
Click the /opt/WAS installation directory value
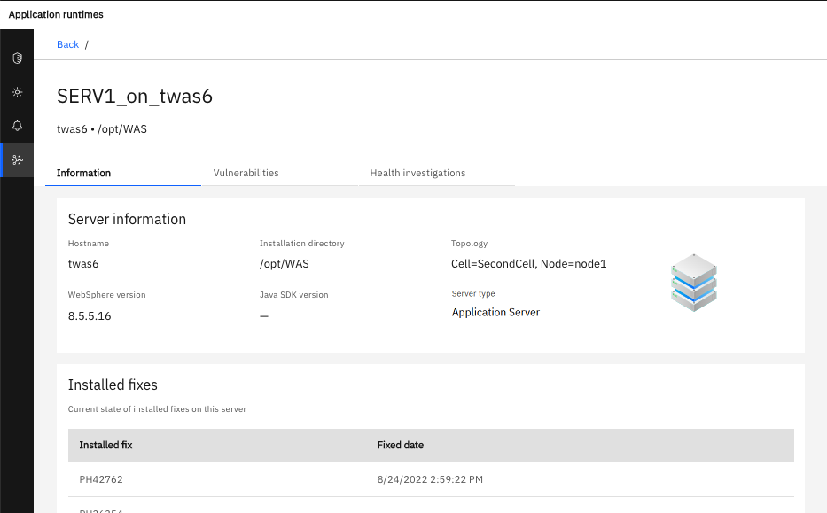(x=284, y=263)
